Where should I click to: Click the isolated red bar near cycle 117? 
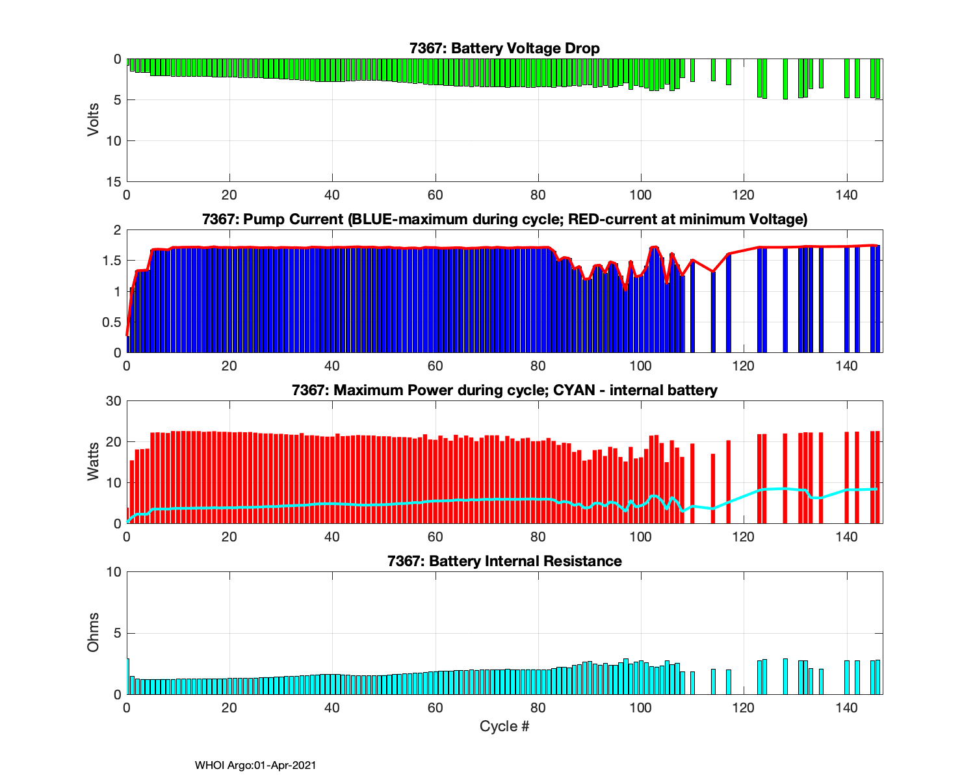click(x=729, y=482)
